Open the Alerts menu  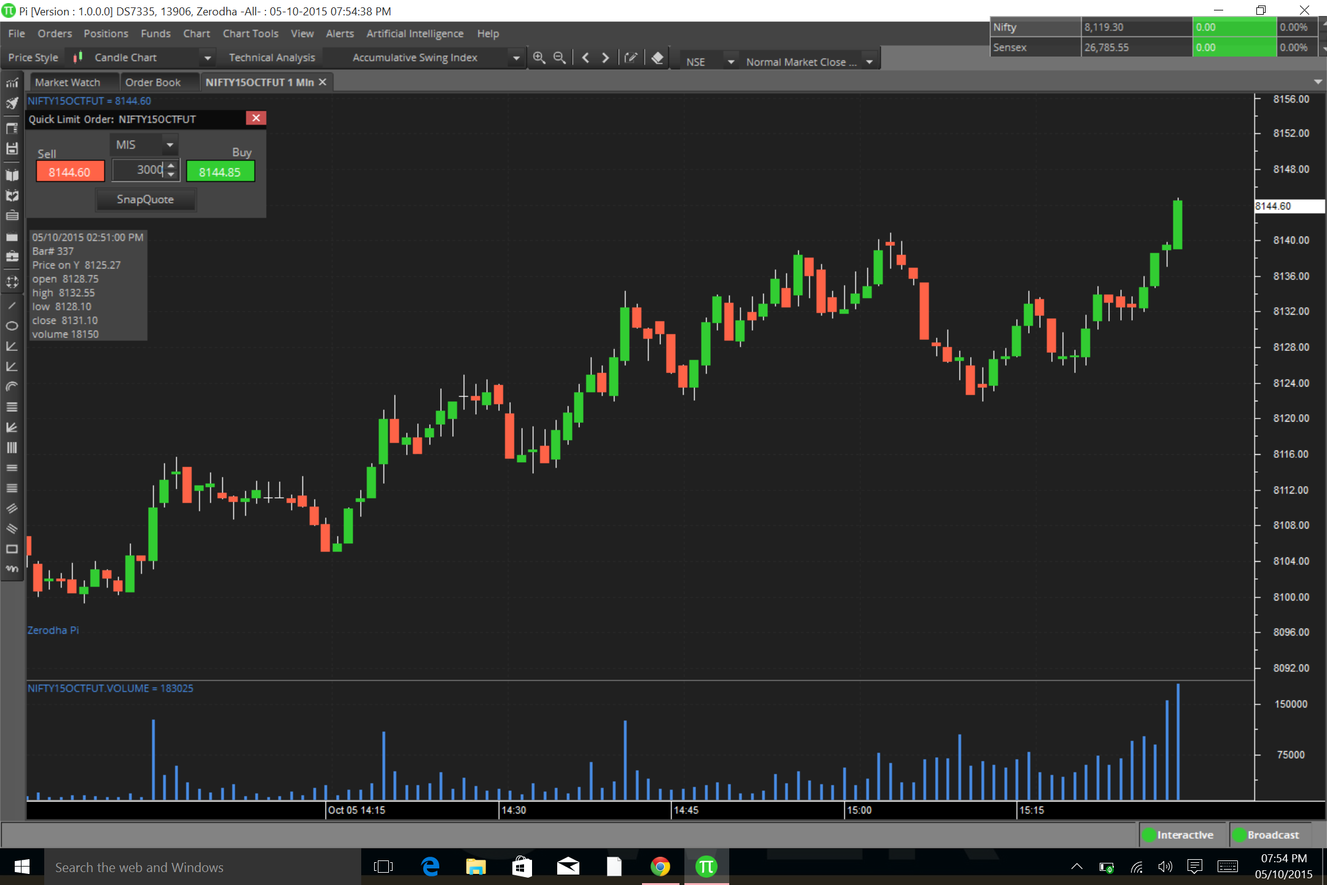340,34
